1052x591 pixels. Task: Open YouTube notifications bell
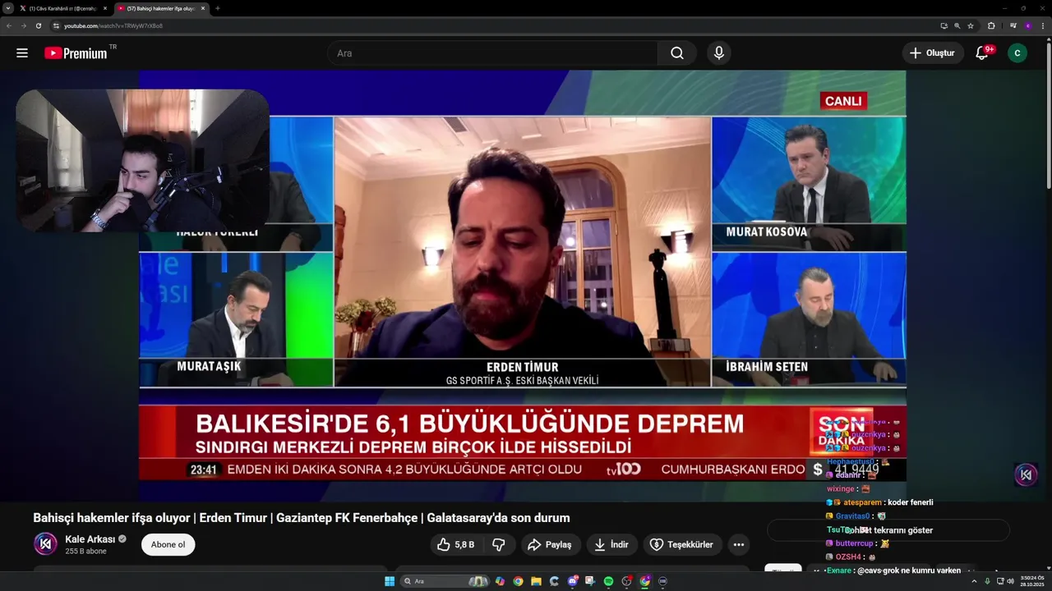point(981,53)
